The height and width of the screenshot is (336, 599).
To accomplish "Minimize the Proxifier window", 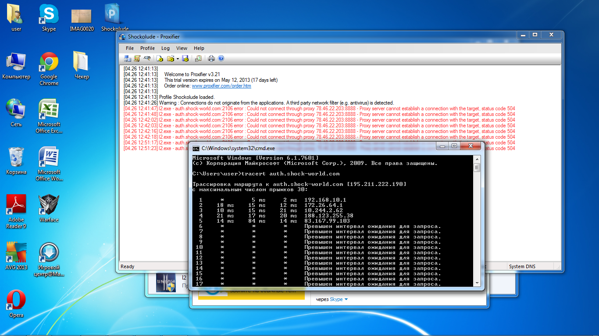I will (x=522, y=35).
